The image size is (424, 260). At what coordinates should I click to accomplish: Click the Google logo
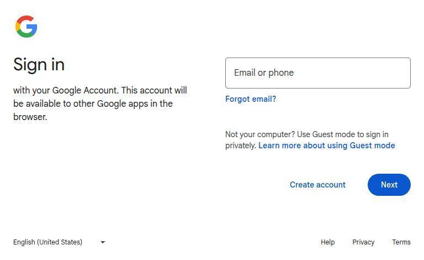coord(26,27)
